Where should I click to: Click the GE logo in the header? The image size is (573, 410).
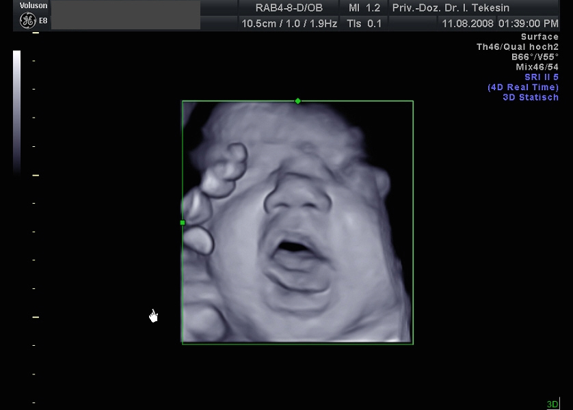[27, 20]
